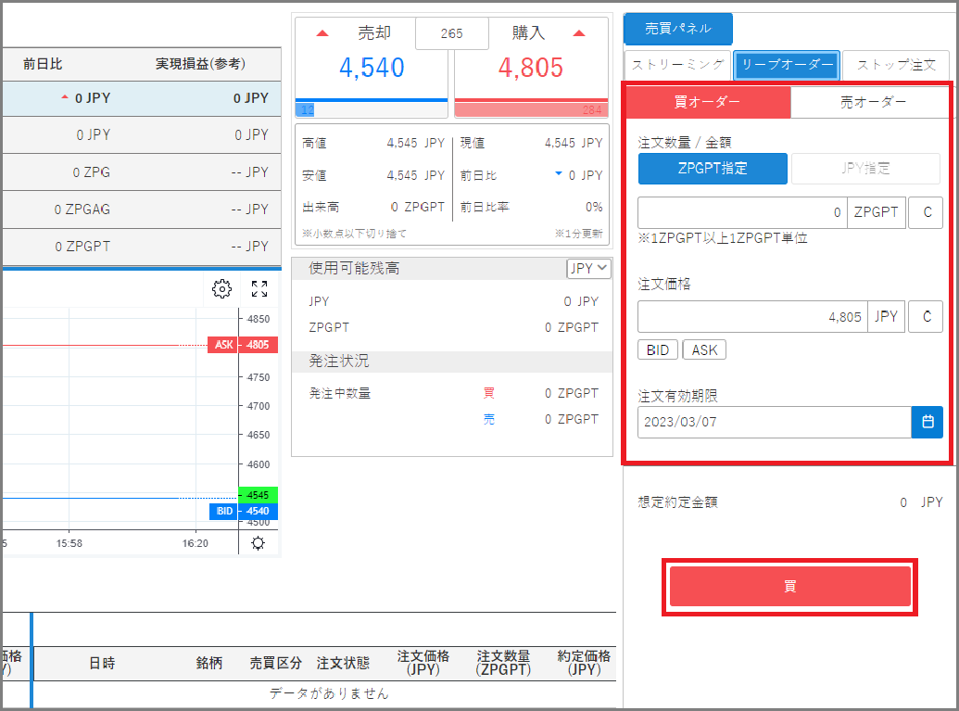Screen dimensions: 959x711
Task: Focus the ZPGPT quantity input field
Action: (742, 212)
